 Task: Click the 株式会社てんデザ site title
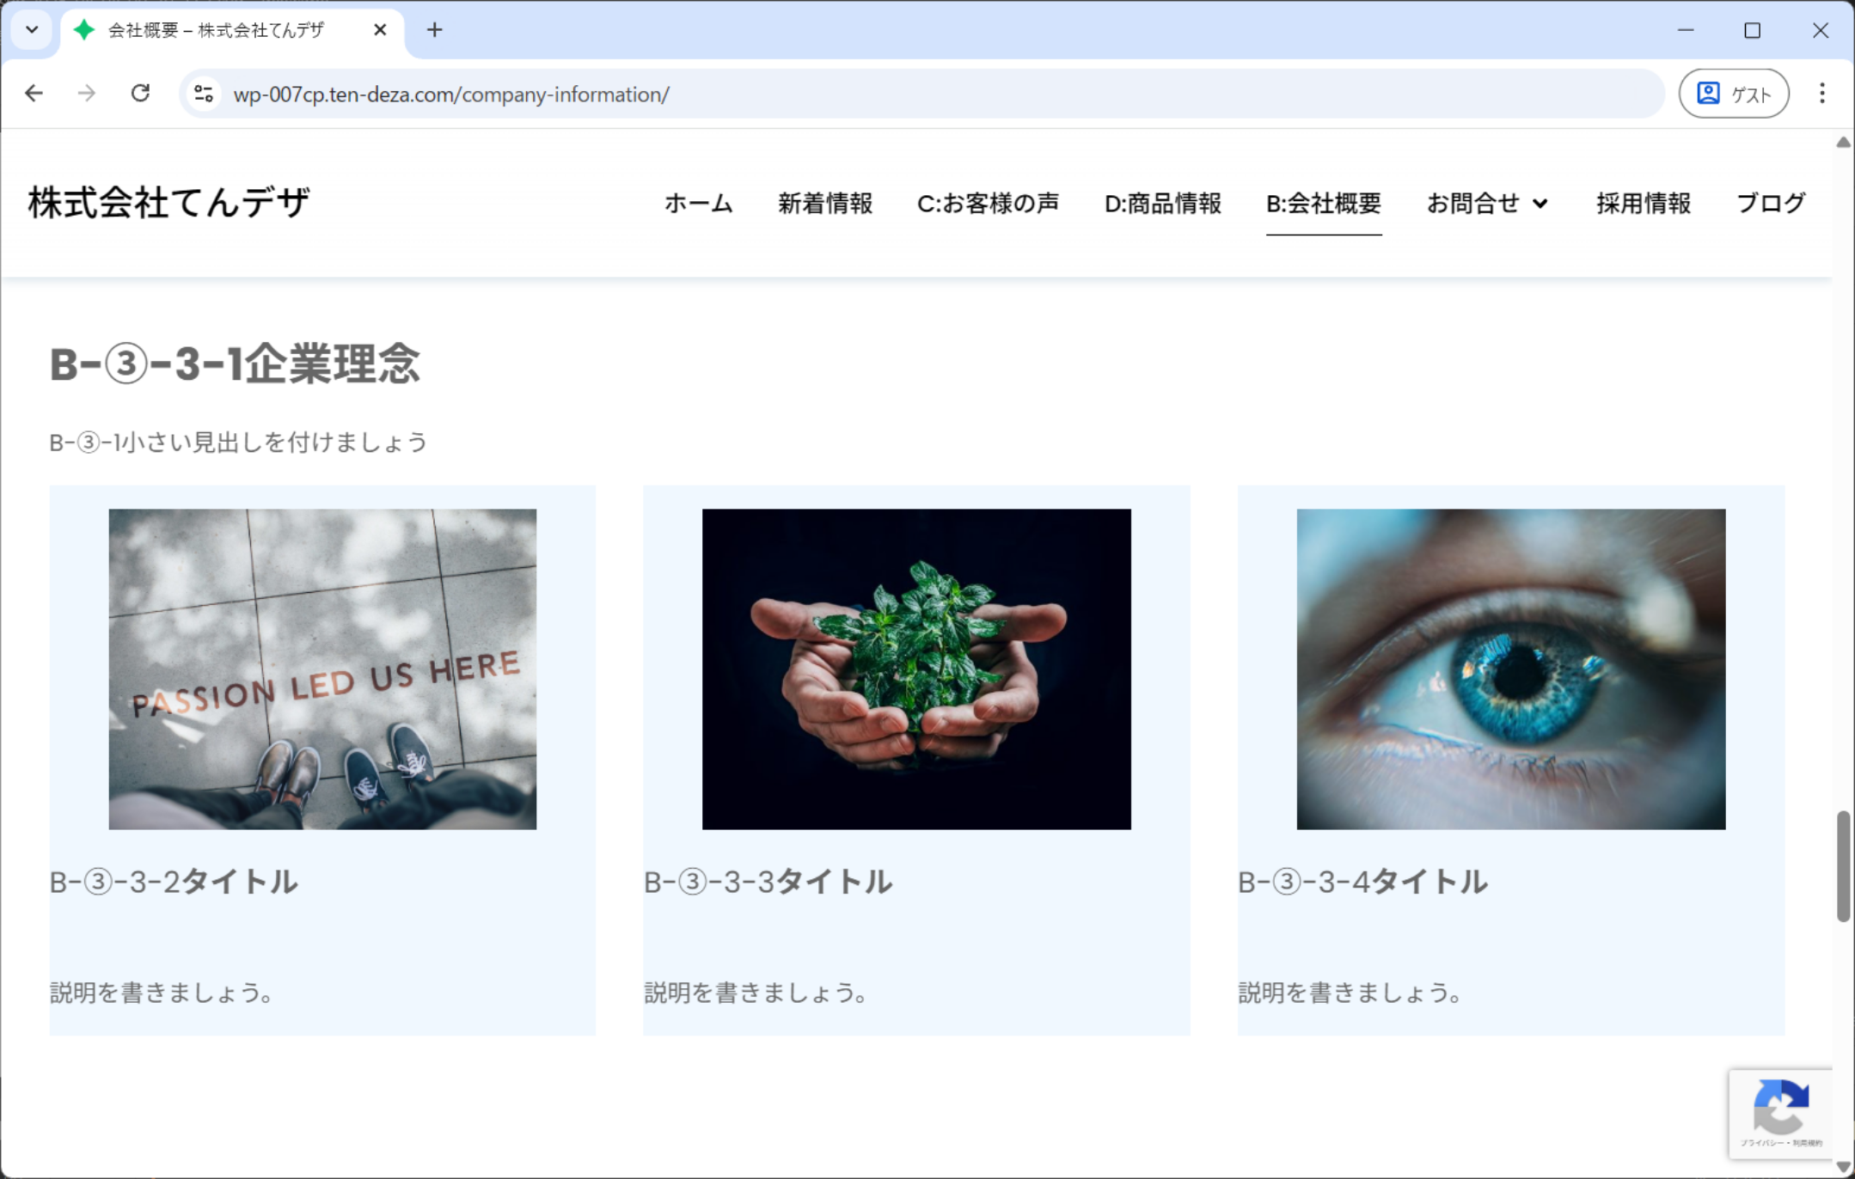coord(168,203)
